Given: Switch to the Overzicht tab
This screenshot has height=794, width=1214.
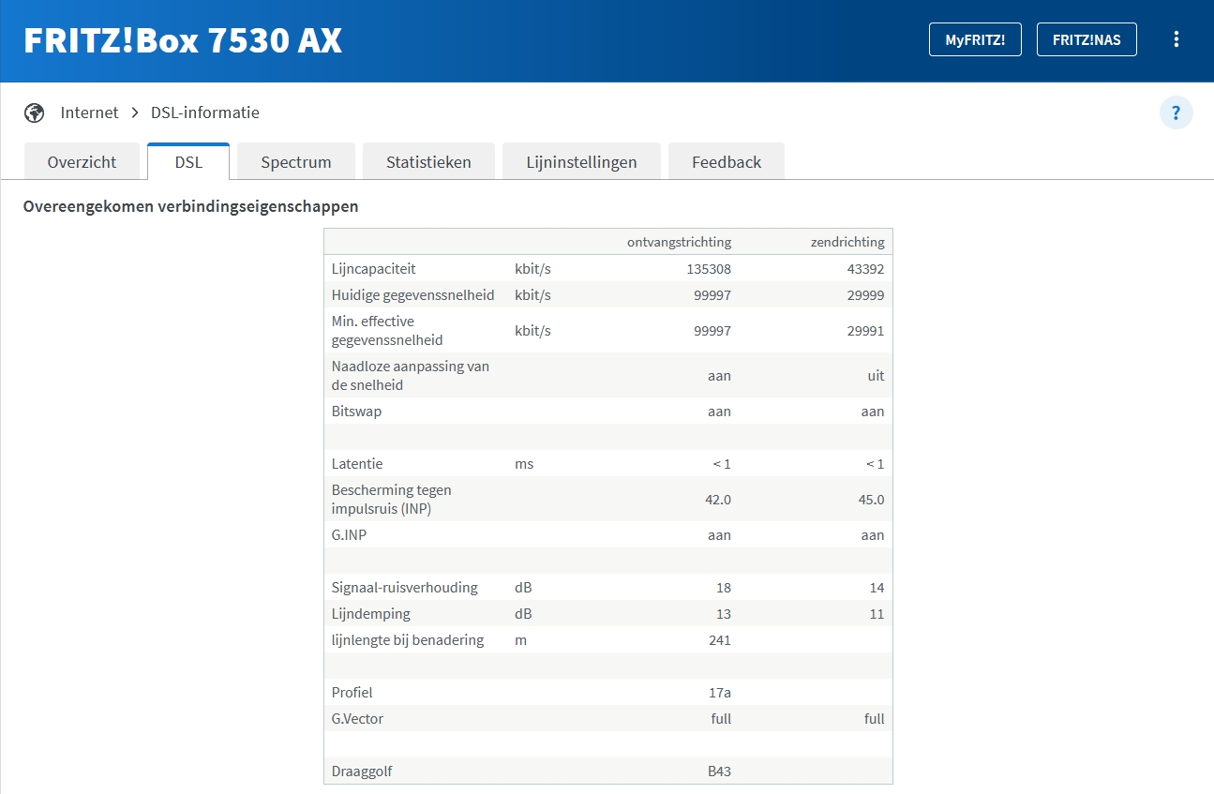Looking at the screenshot, I should pyautogui.click(x=82, y=162).
